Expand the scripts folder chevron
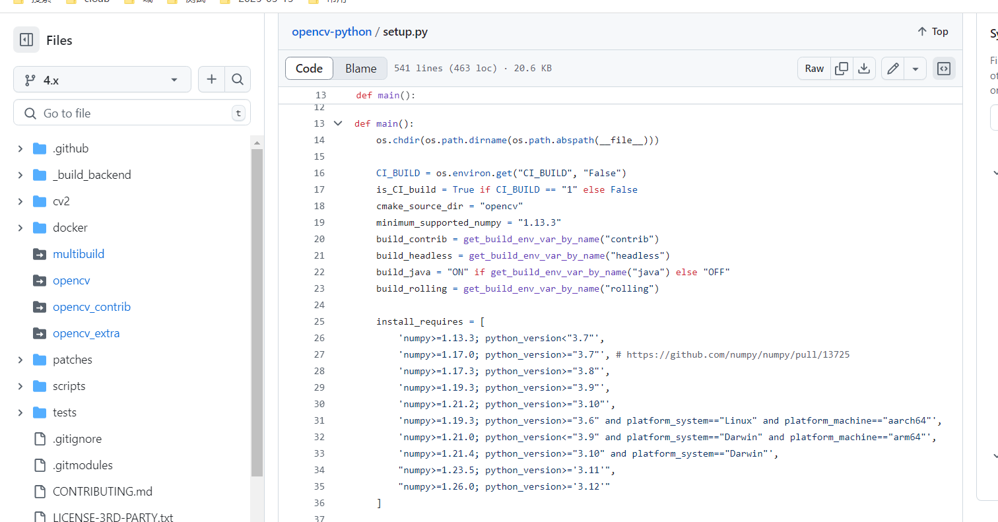998x522 pixels. click(20, 386)
